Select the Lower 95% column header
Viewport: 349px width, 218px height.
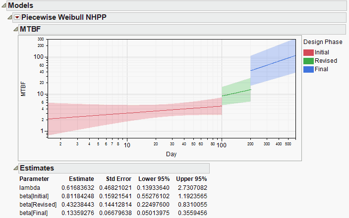point(154,179)
